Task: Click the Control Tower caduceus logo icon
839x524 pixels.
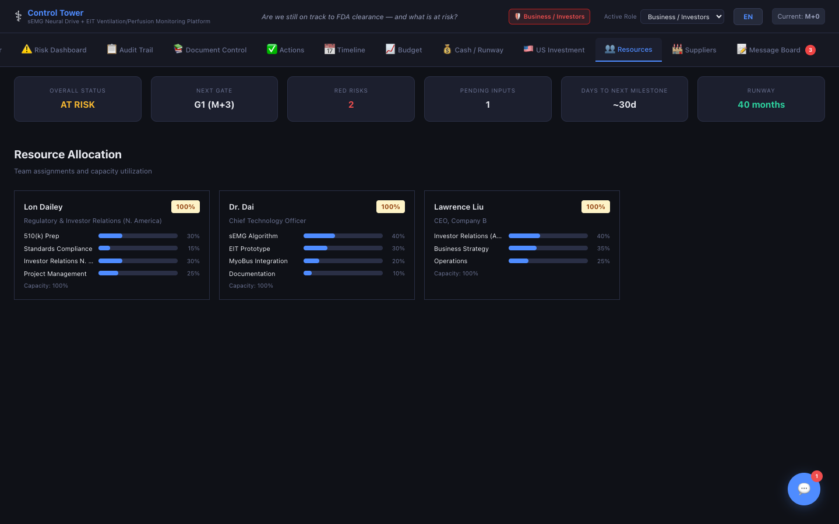Action: pyautogui.click(x=18, y=16)
